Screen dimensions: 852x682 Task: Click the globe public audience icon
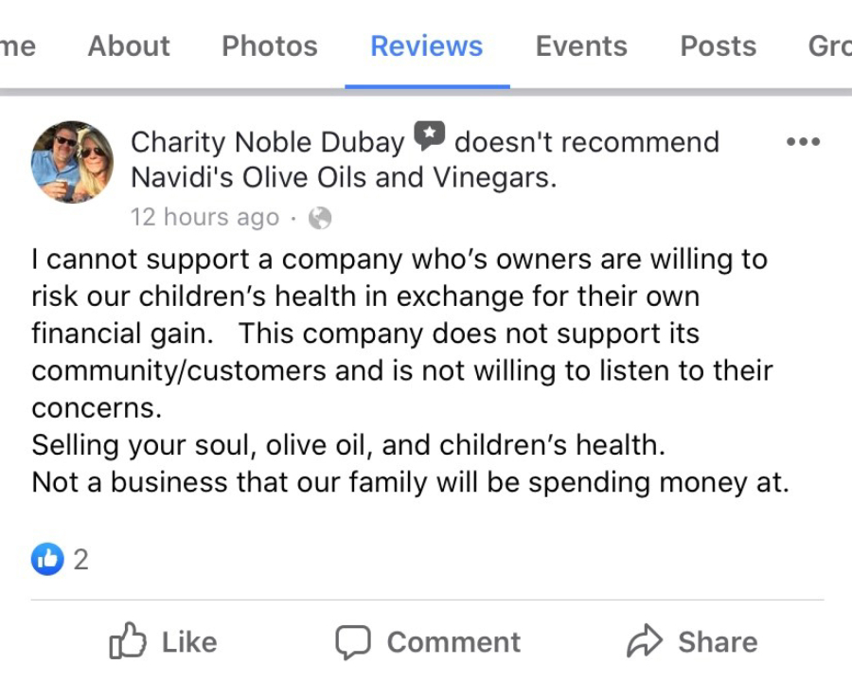(x=320, y=218)
